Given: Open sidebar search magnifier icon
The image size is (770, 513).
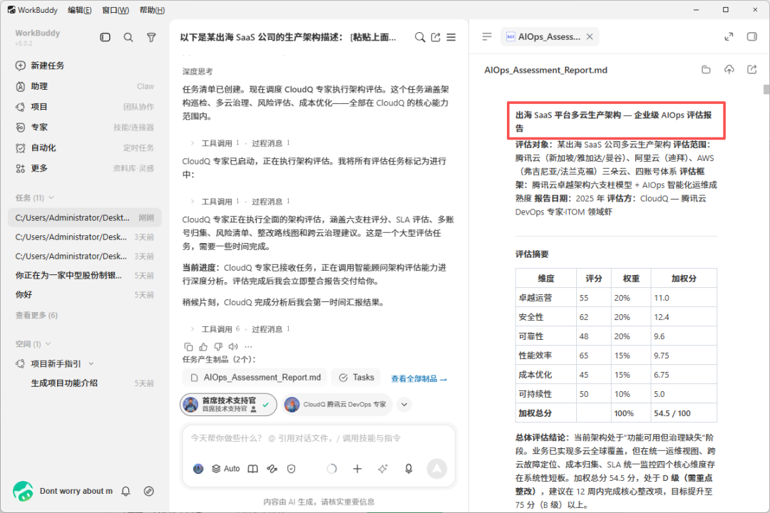Looking at the screenshot, I should point(128,37).
